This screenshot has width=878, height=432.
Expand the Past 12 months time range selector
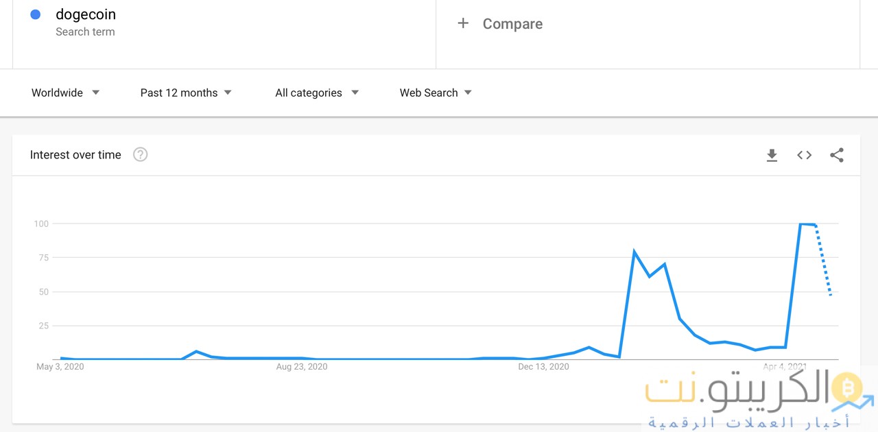(185, 93)
